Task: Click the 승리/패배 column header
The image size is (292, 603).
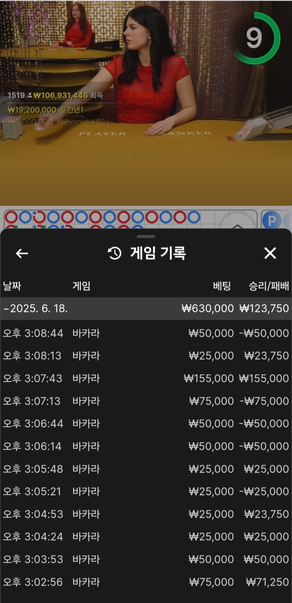Action: [269, 286]
